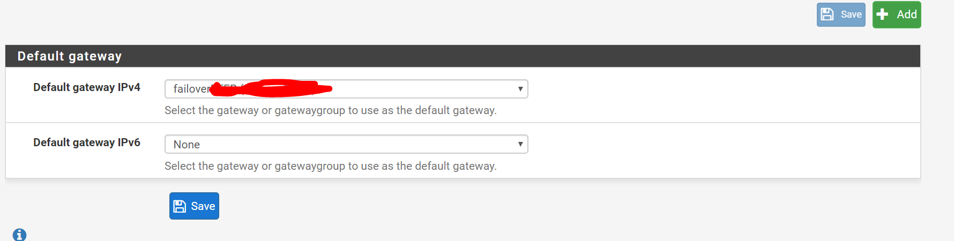This screenshot has width=954, height=241.
Task: Click the floppy disk icon in lower Save button
Action: (x=180, y=206)
